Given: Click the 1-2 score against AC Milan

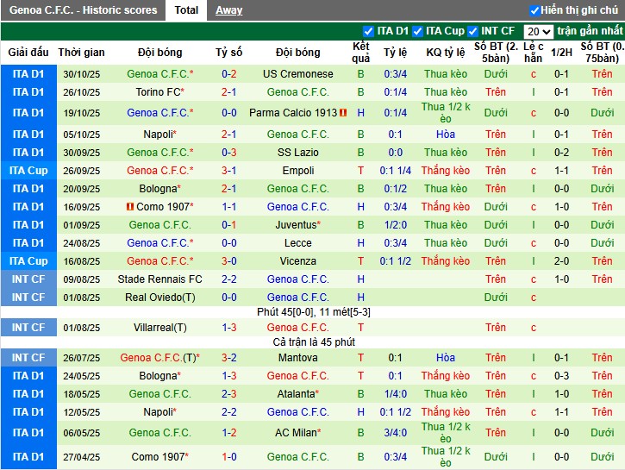Looking at the screenshot, I should click(228, 433).
